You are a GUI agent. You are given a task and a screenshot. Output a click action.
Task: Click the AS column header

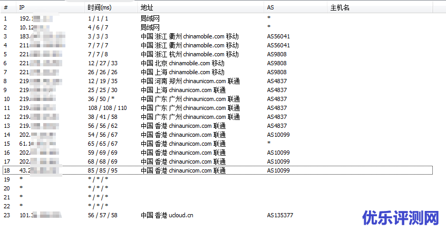(270, 7)
